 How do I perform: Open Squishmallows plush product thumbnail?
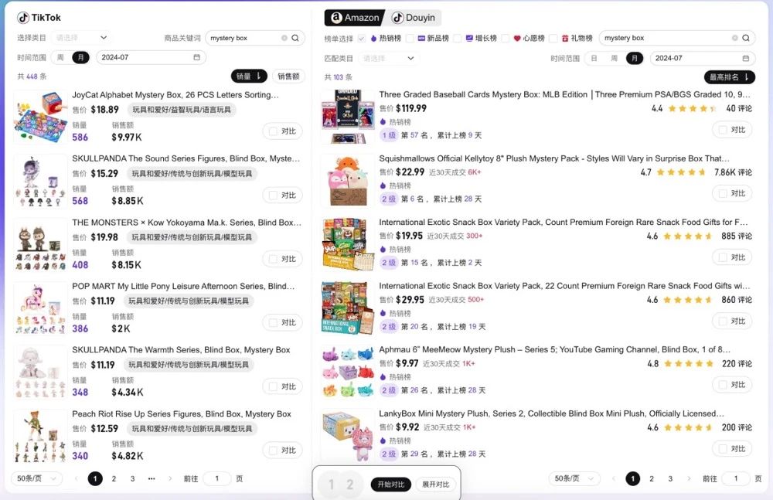coord(346,180)
